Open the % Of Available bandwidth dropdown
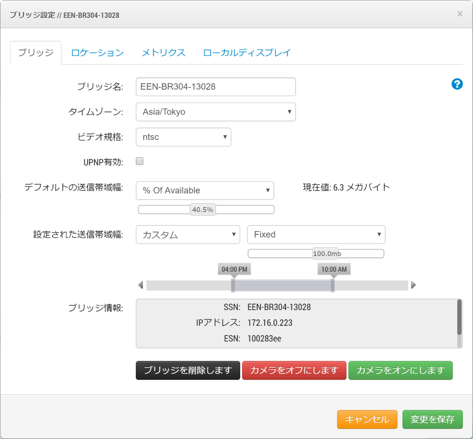The height and width of the screenshot is (439, 473). [205, 190]
